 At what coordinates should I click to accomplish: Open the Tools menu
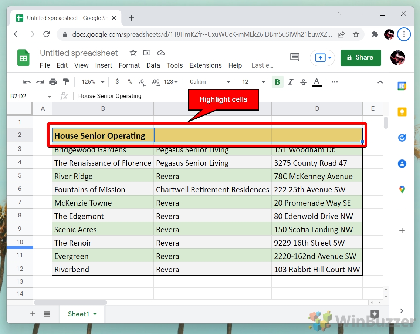tap(175, 65)
